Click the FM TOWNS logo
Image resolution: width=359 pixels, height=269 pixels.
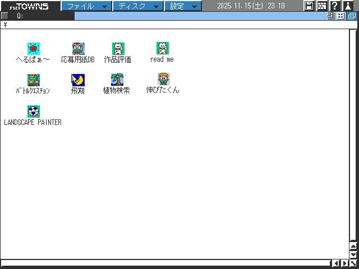click(x=29, y=6)
